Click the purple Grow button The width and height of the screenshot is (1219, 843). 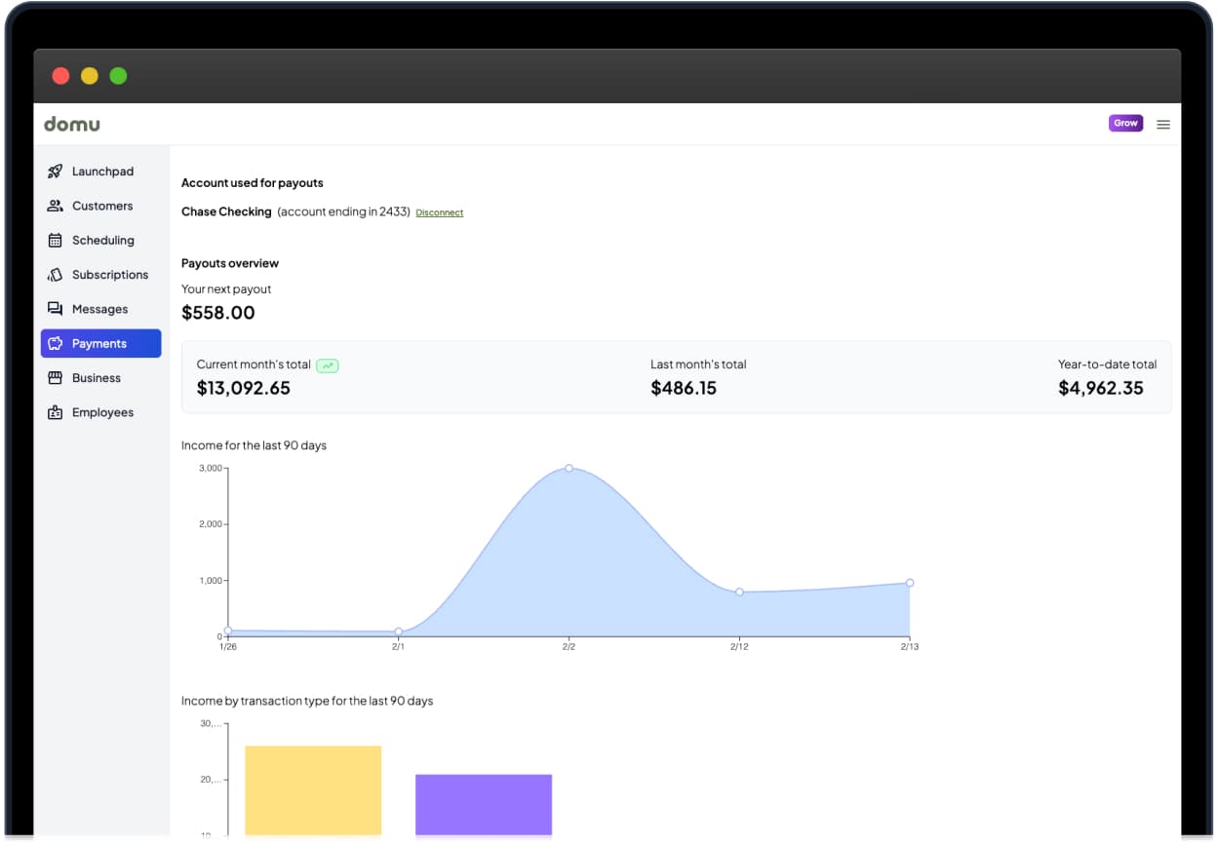pos(1125,123)
